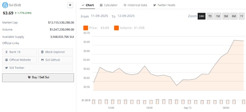Viewport: 246px width, 112px height.
Task: Click the Twitter bird icon in SUI Twitter
Action: point(7,68)
